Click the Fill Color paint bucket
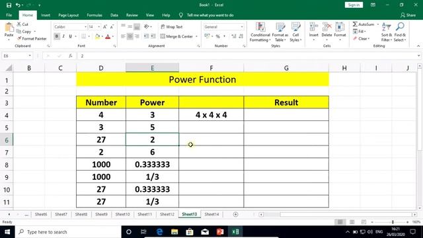 point(97,36)
